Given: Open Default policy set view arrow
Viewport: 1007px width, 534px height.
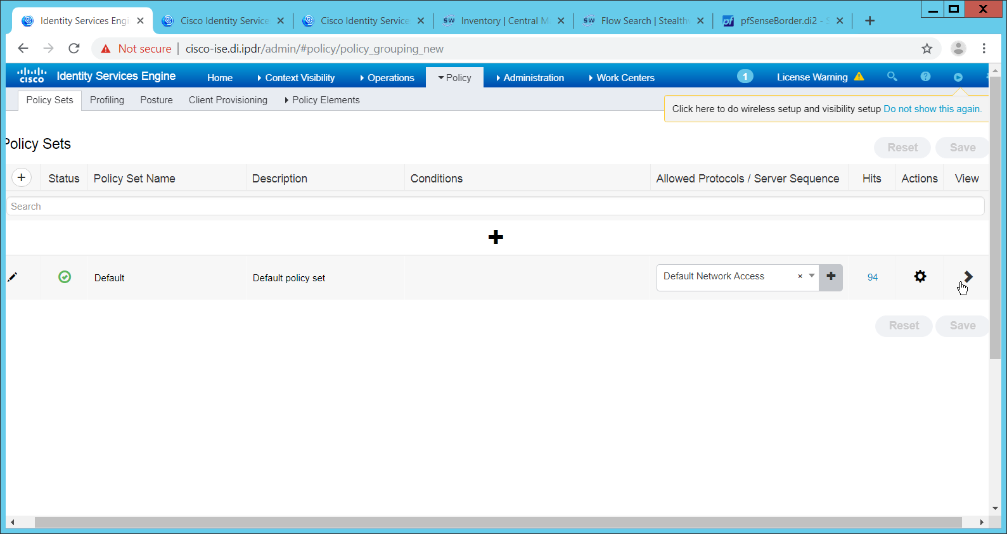Looking at the screenshot, I should [968, 276].
